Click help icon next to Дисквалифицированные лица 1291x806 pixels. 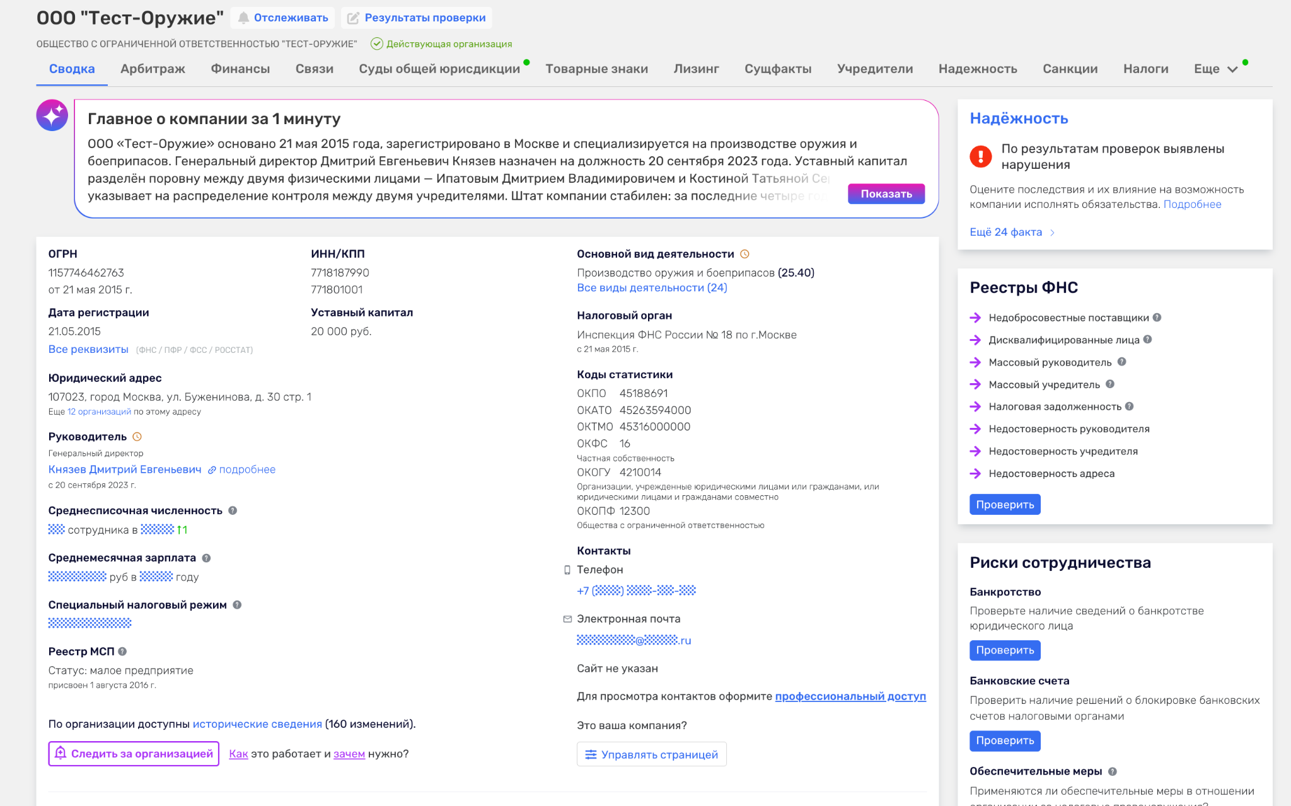pos(1147,339)
